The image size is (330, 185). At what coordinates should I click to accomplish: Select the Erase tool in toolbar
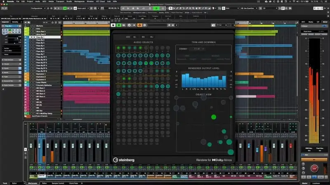pyautogui.click(x=180, y=8)
